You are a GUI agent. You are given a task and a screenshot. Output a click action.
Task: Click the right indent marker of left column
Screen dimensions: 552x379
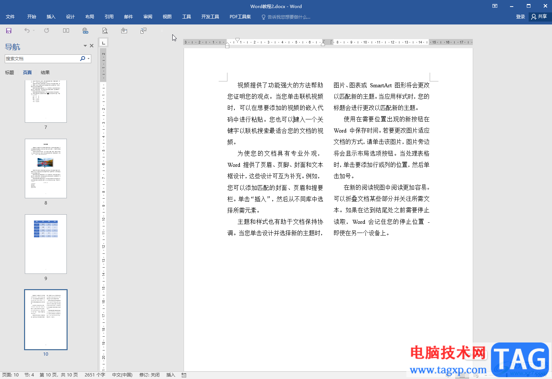323,44
